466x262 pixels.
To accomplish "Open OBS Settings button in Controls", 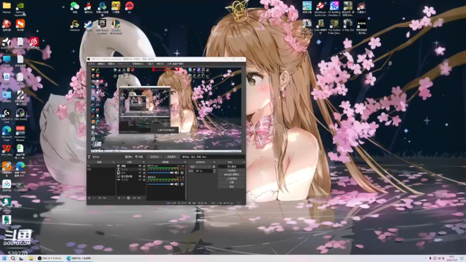I will pos(231,182).
